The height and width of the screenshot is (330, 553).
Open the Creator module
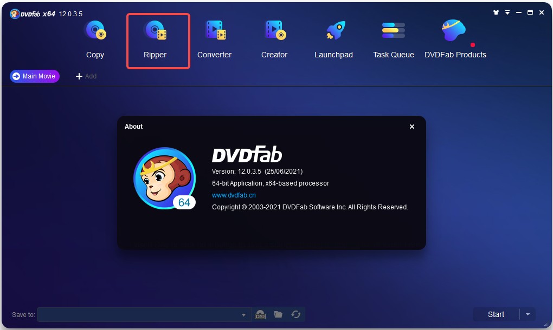pos(274,39)
